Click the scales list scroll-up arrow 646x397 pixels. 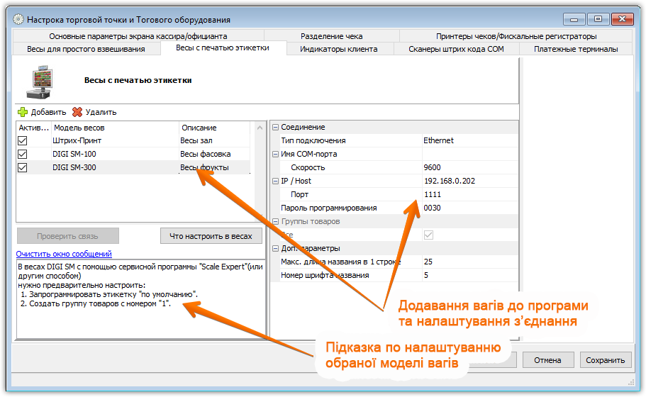click(260, 128)
